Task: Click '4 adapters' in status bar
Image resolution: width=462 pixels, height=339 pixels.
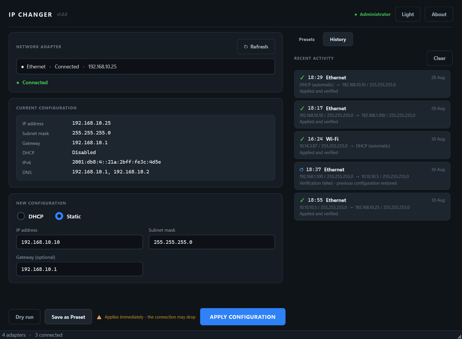Action: pos(14,335)
